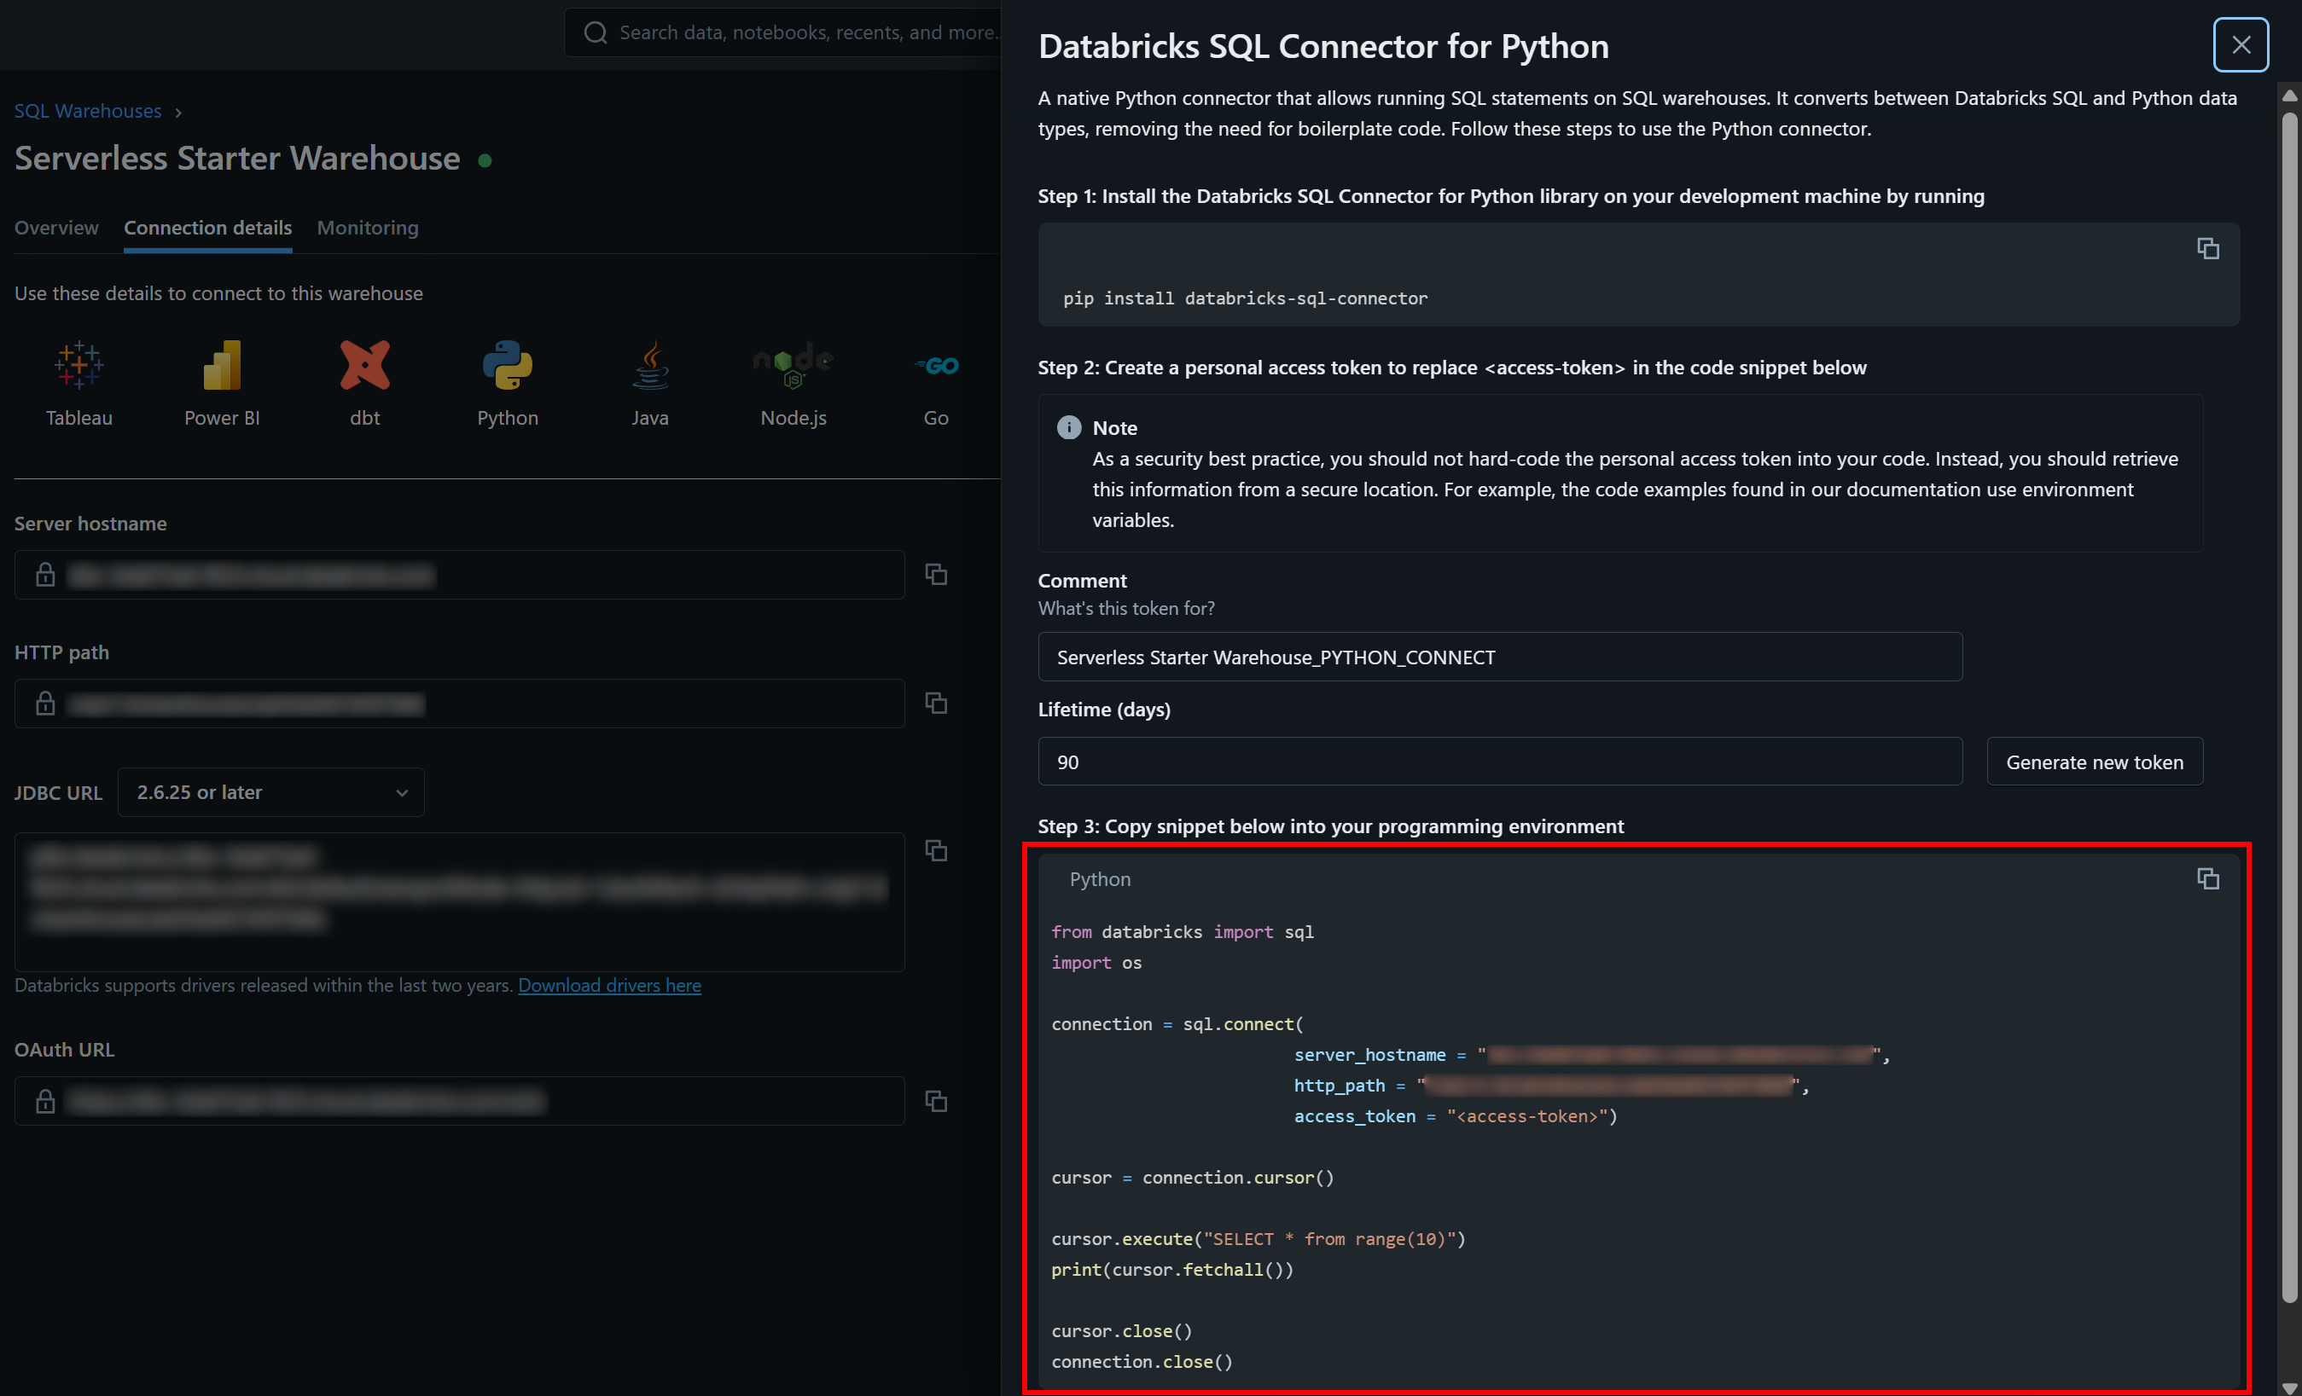
Task: Open the dbt connection details
Action: point(364,383)
